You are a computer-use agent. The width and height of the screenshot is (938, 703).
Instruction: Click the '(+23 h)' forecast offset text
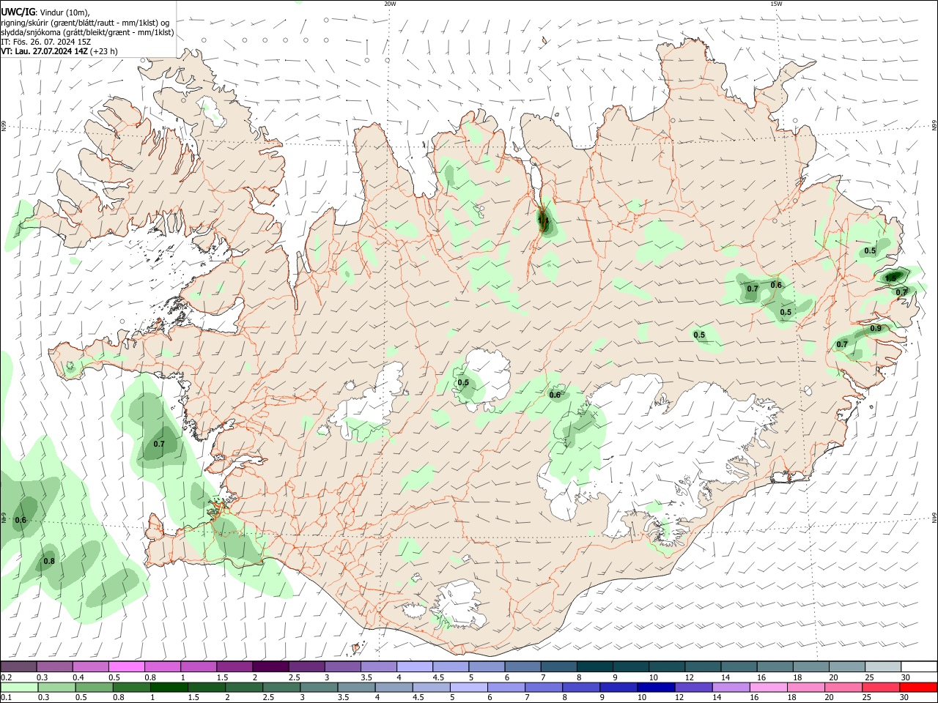click(x=104, y=51)
